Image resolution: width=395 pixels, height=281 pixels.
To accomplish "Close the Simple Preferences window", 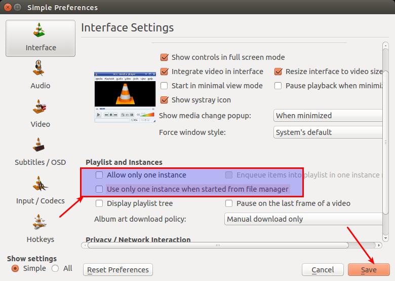I will click(7, 7).
